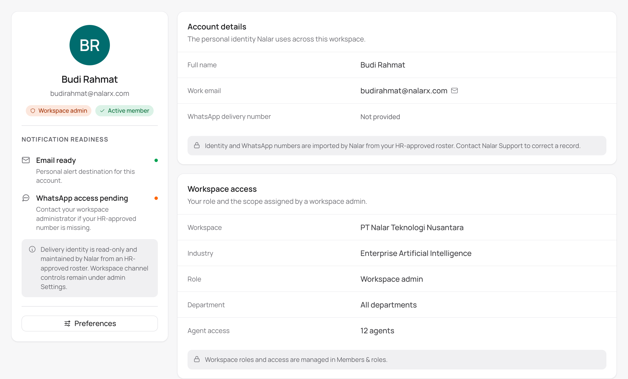Click the BR avatar circle
The height and width of the screenshot is (379, 628).
click(90, 45)
